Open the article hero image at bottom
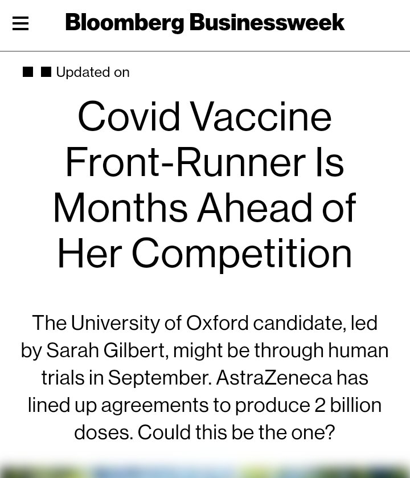Viewport: 410px width, 478px height. [205, 470]
